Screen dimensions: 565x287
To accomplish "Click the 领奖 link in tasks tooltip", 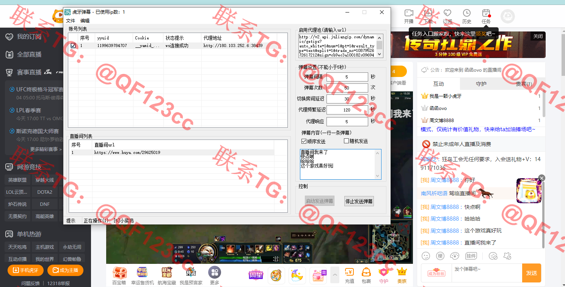I will click(481, 34).
